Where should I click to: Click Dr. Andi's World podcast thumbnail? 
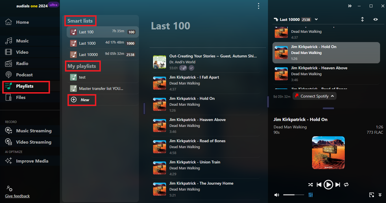(159, 62)
